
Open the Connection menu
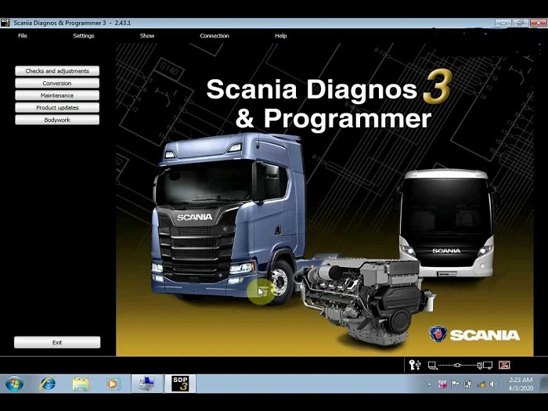click(x=215, y=36)
